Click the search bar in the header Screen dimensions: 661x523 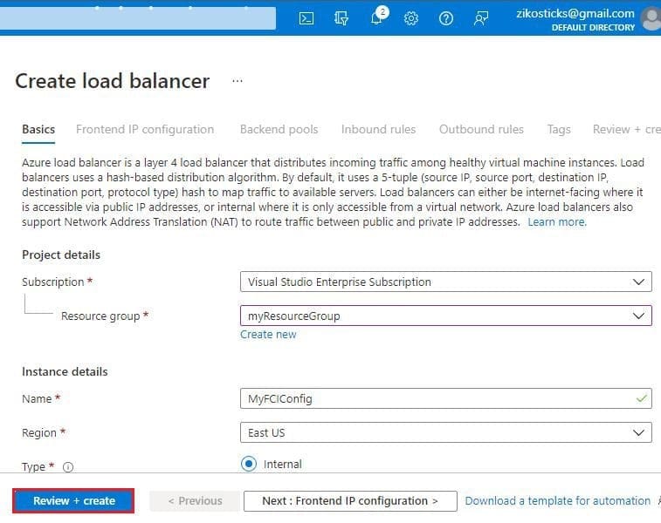pos(138,18)
